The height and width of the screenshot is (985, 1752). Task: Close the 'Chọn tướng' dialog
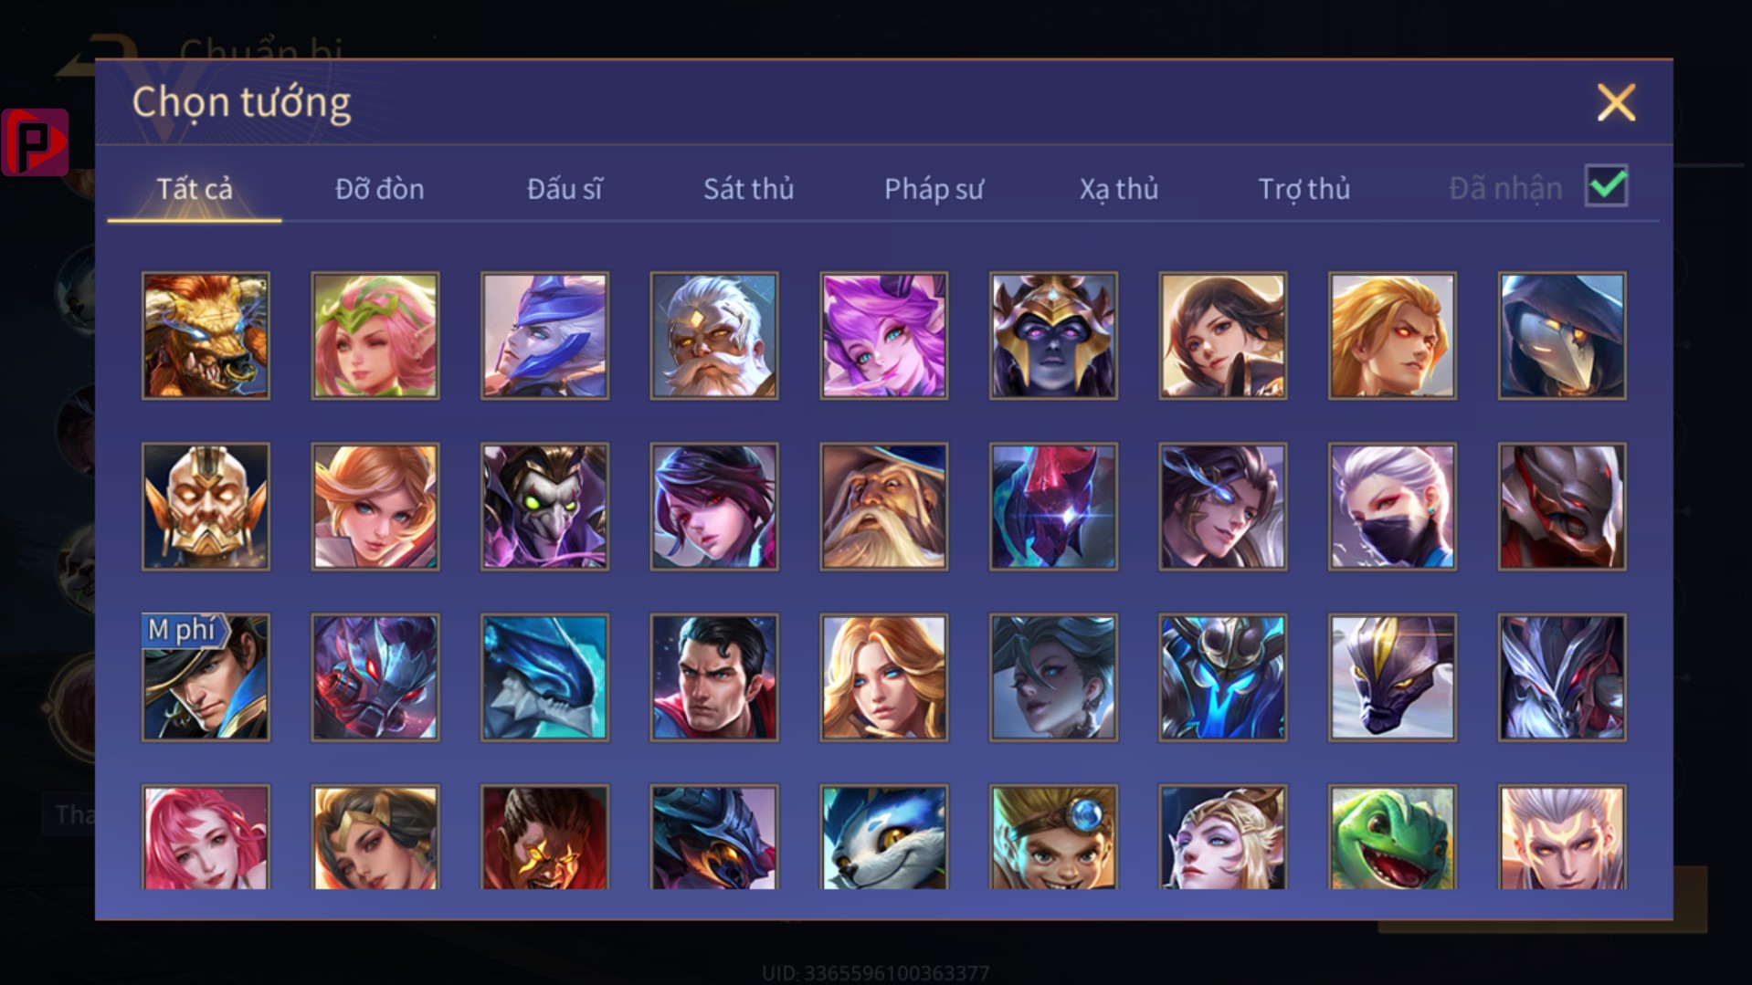[x=1616, y=102]
